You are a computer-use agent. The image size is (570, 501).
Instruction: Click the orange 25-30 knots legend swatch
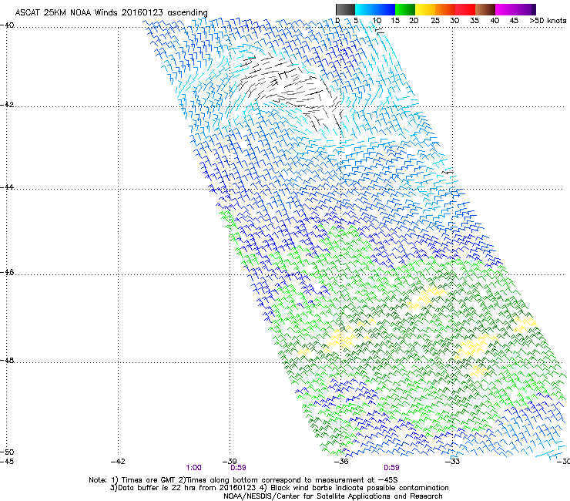point(444,9)
